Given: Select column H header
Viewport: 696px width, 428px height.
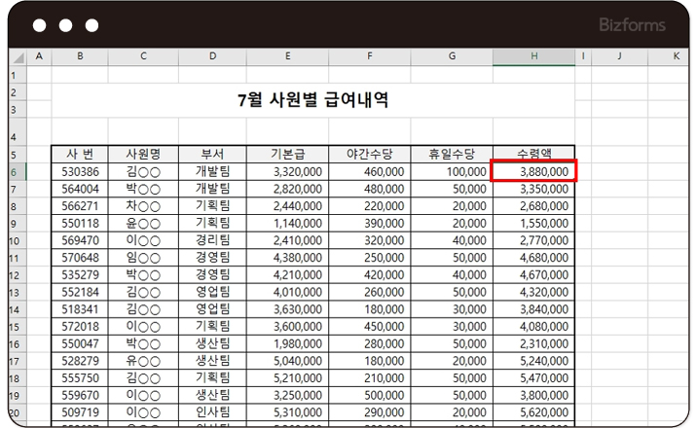Looking at the screenshot, I should pos(533,56).
